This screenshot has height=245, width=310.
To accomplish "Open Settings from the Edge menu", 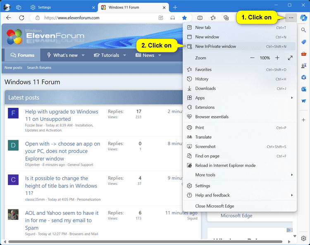I will tap(240, 186).
